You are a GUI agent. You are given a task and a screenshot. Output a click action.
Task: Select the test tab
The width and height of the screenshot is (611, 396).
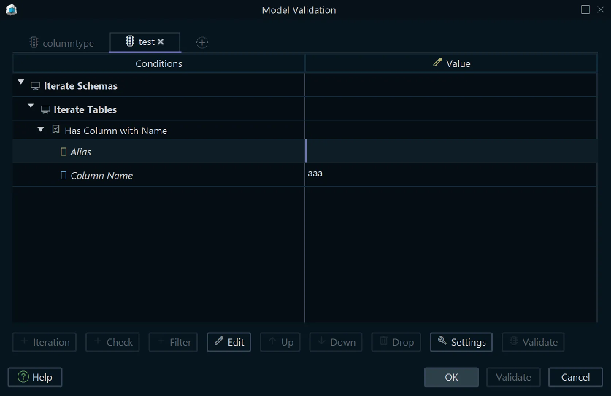pyautogui.click(x=145, y=42)
